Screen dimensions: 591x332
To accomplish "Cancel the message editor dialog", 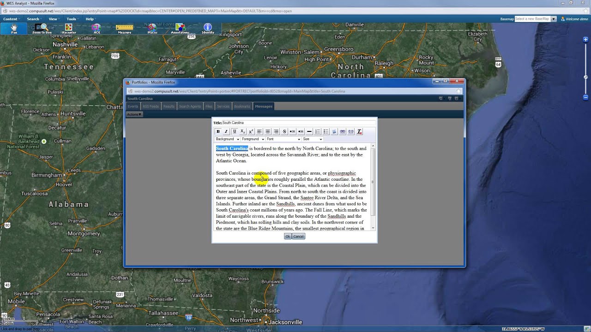I will click(x=298, y=237).
